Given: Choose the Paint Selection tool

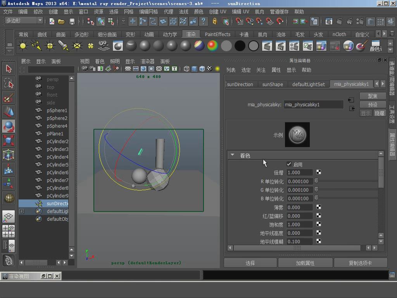Looking at the screenshot, I should [9, 97].
